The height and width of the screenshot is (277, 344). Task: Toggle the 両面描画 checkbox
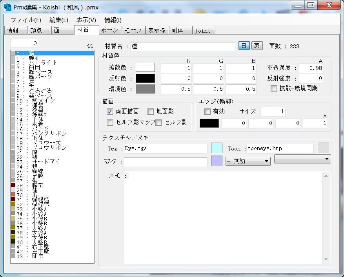coord(110,112)
